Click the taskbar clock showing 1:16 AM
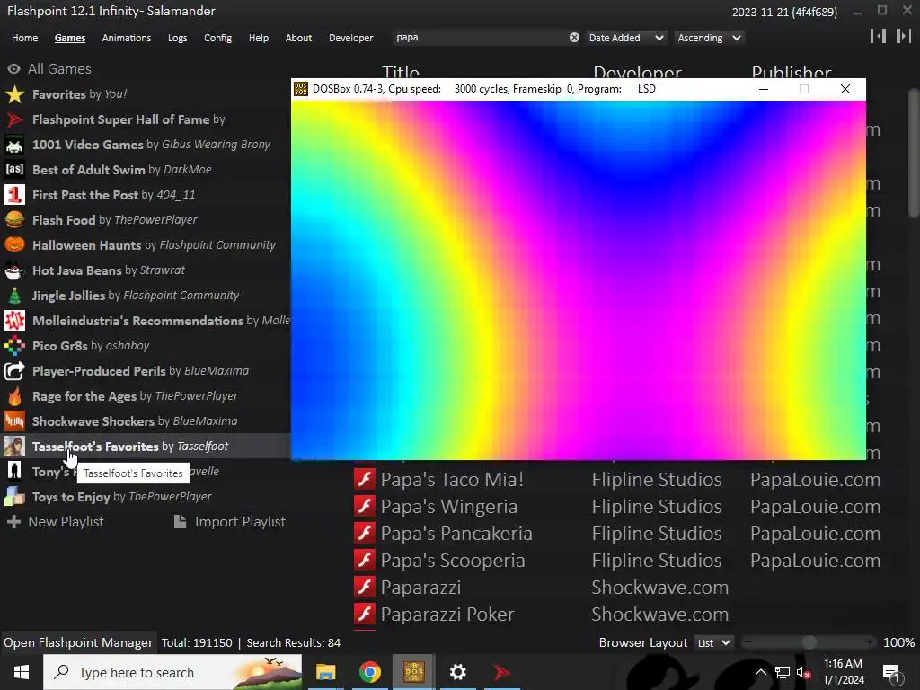The image size is (920, 690). pos(843,672)
